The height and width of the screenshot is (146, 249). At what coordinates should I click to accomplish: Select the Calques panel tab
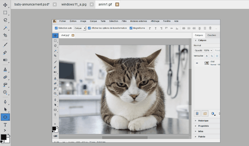pos(199,35)
